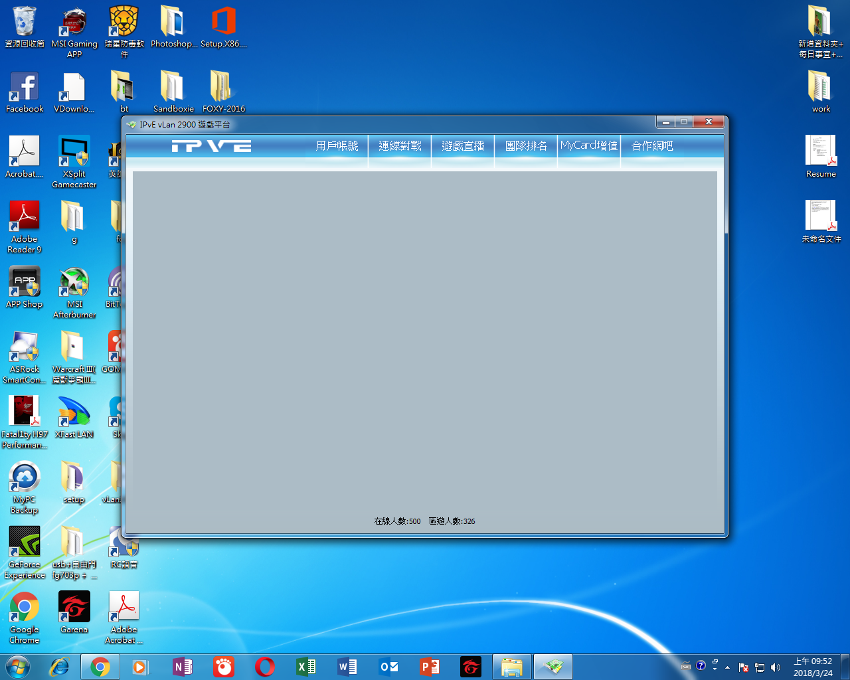Click the IPvE vLan taskbar button
Image resolution: width=850 pixels, height=680 pixels.
click(x=553, y=667)
